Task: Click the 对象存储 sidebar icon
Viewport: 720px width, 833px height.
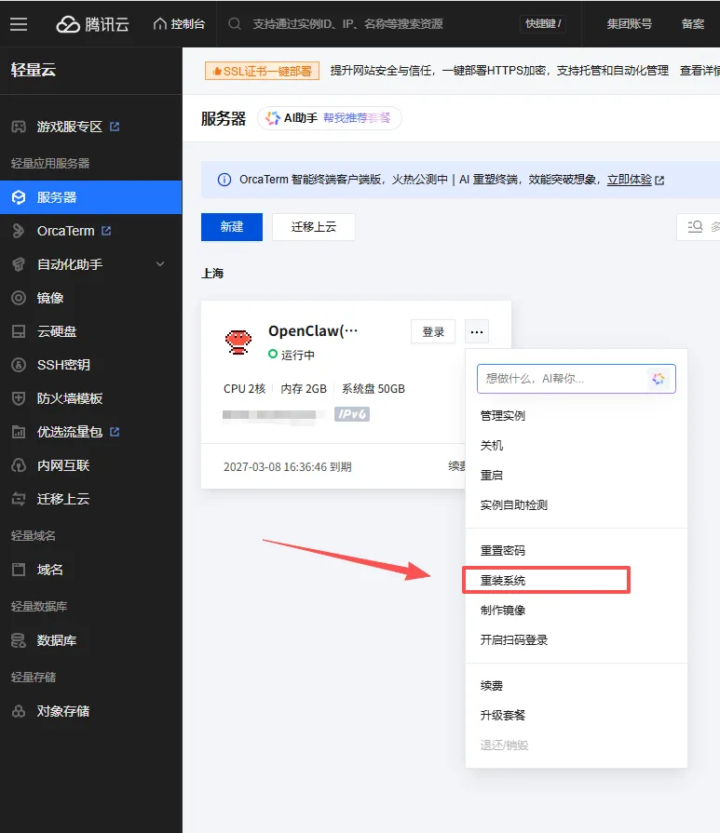Action: click(19, 711)
